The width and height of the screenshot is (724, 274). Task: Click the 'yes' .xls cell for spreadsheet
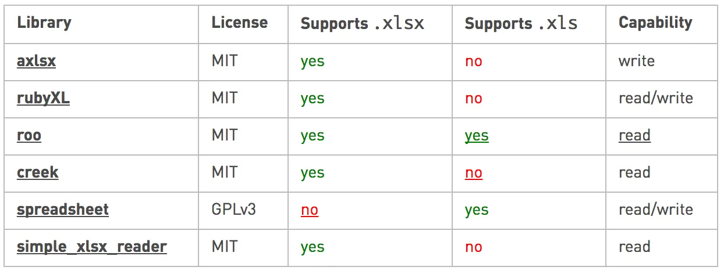click(x=476, y=210)
